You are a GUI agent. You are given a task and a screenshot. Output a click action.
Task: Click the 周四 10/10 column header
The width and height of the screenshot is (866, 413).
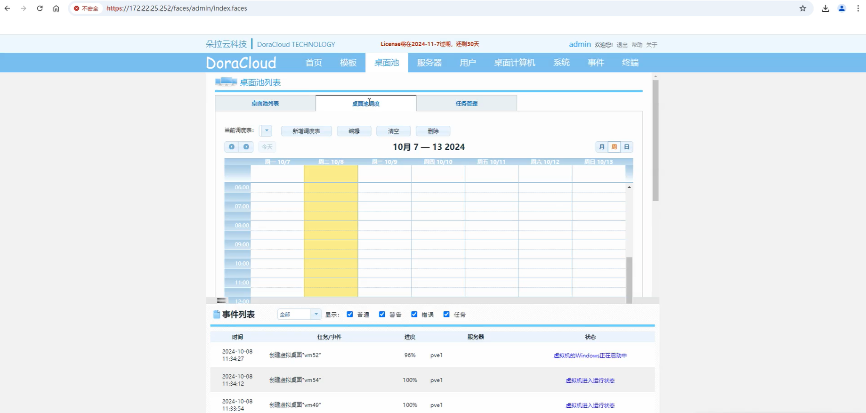point(438,162)
